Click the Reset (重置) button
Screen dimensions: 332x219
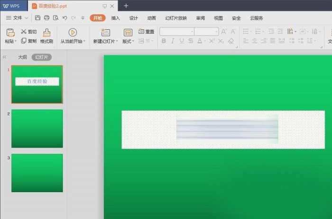pos(146,32)
